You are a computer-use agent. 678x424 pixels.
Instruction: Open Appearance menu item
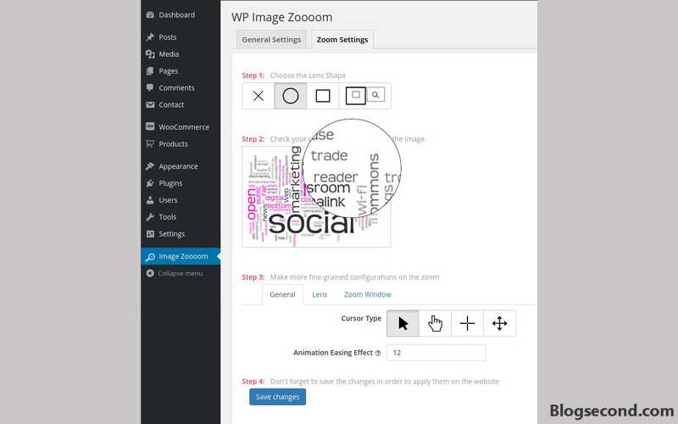181,166
